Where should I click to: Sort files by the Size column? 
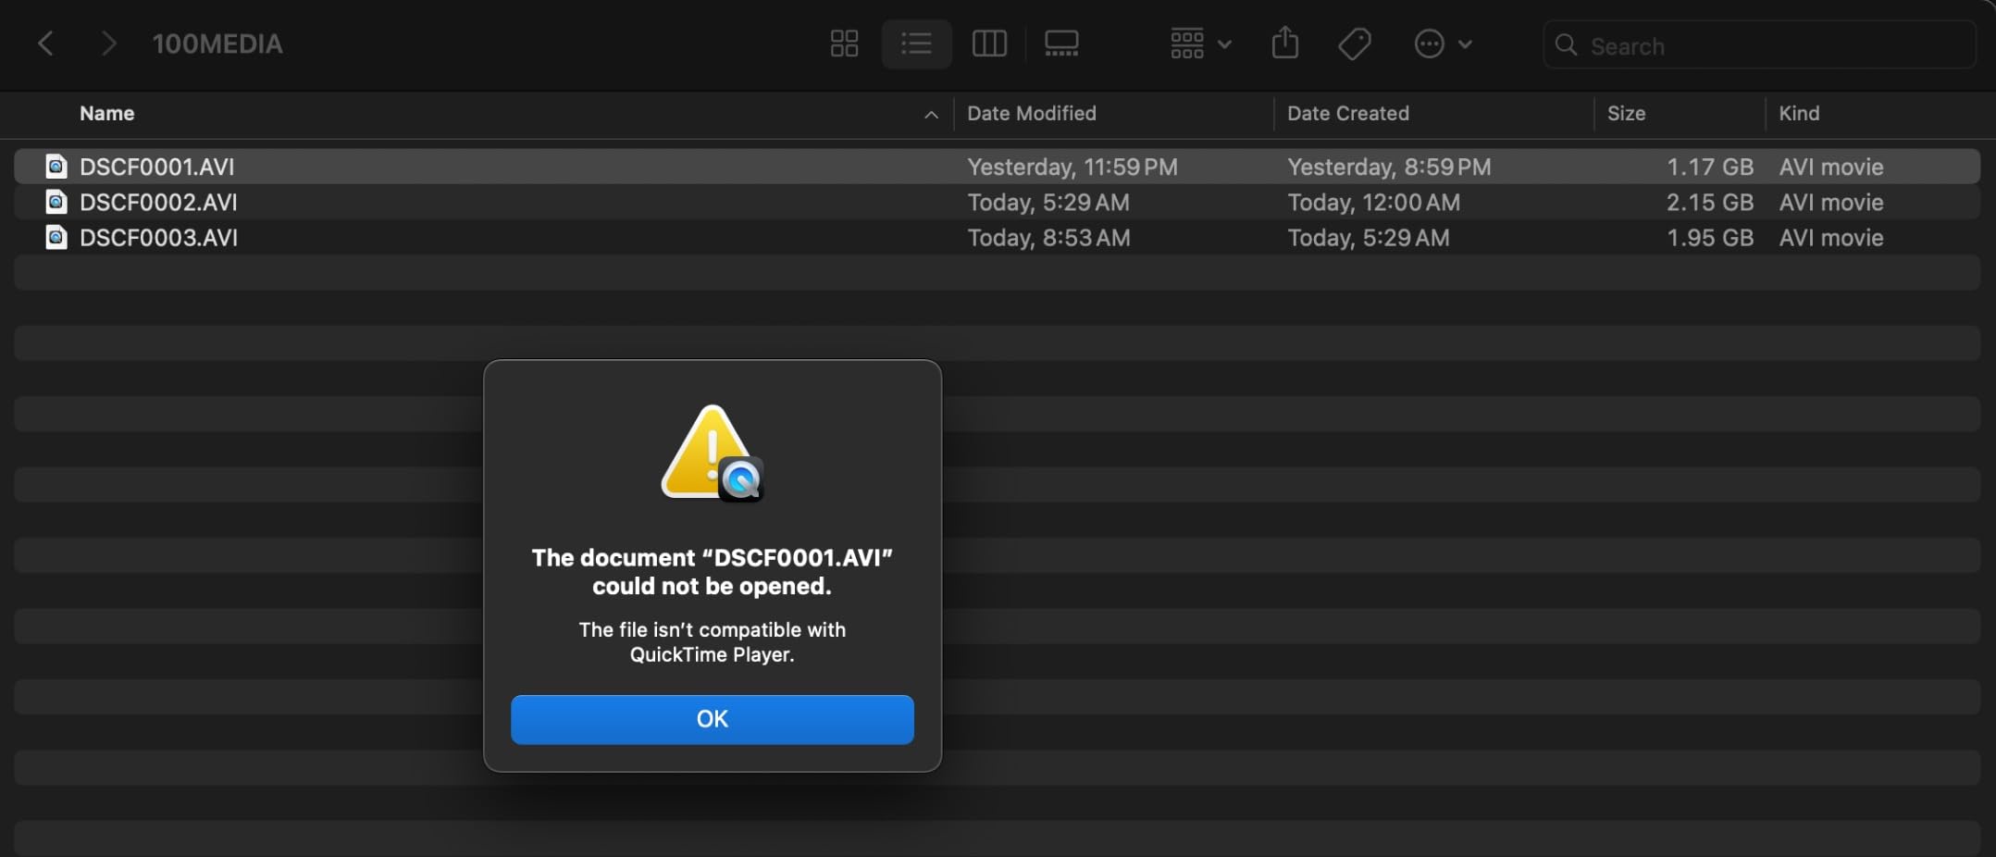click(x=1626, y=114)
